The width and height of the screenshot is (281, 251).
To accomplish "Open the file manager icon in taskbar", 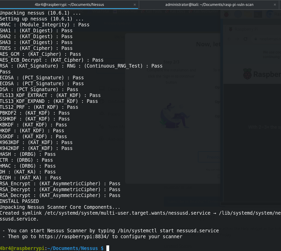I will pyautogui.click(x=248, y=14).
